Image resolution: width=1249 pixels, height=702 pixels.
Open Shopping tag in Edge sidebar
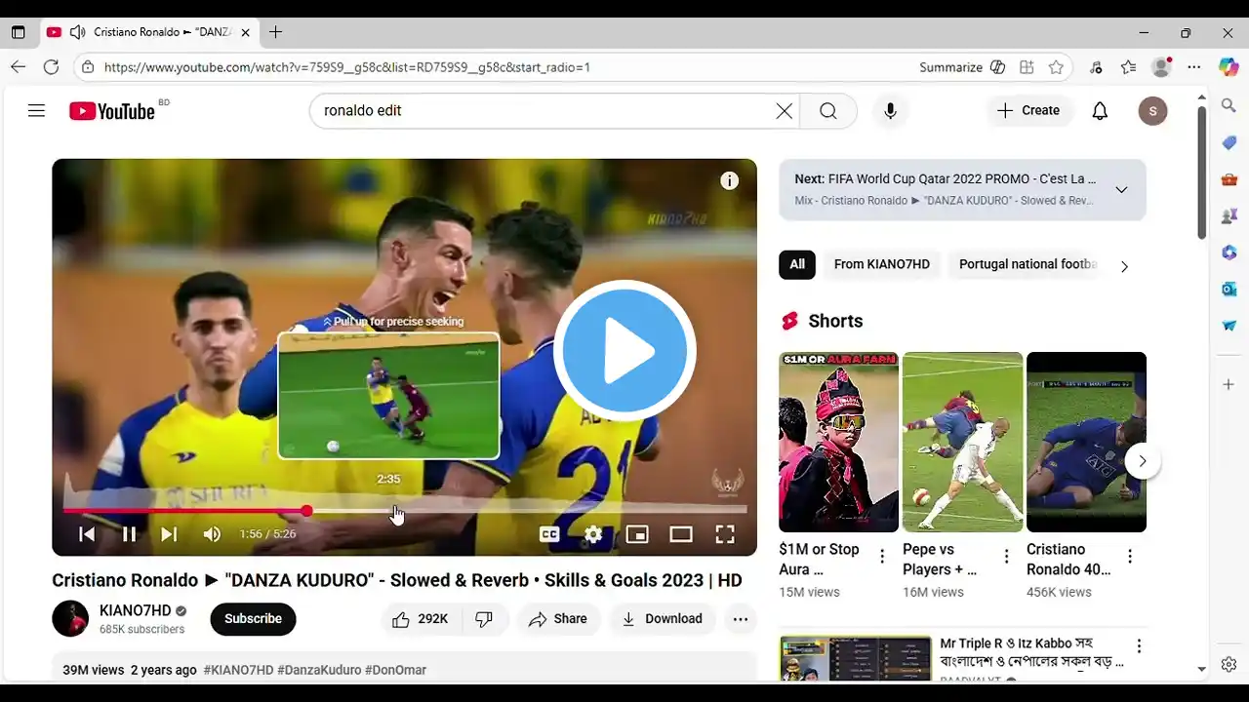click(1229, 143)
